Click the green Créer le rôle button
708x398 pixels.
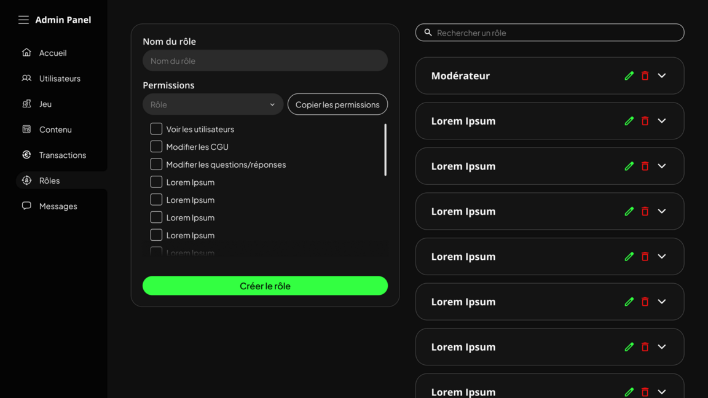click(x=265, y=286)
